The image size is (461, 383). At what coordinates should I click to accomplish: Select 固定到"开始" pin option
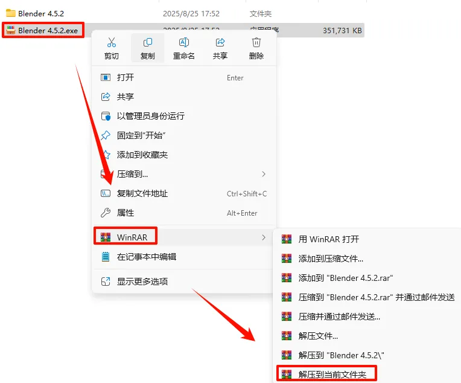tap(184, 135)
